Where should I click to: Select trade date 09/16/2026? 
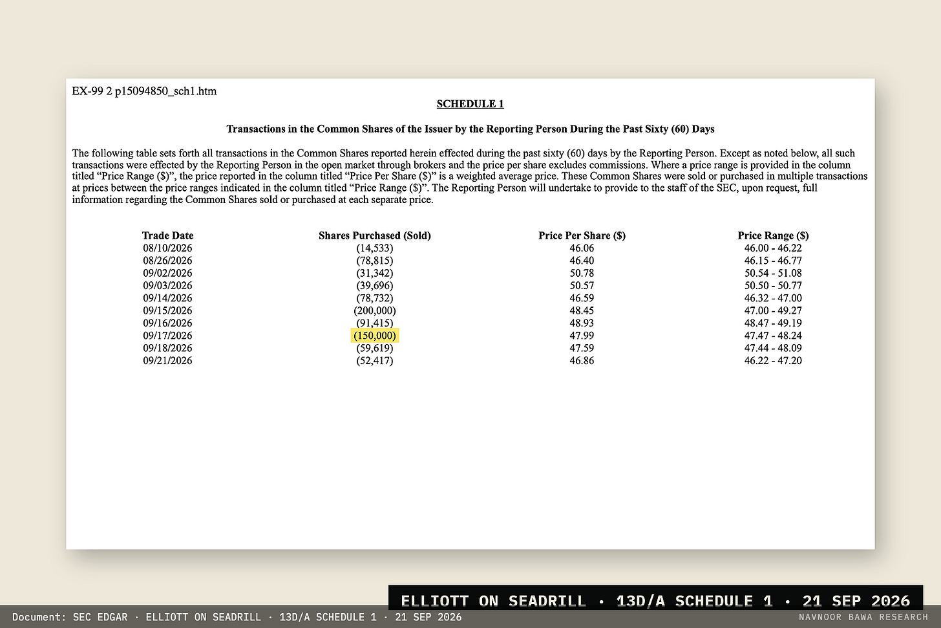click(167, 323)
